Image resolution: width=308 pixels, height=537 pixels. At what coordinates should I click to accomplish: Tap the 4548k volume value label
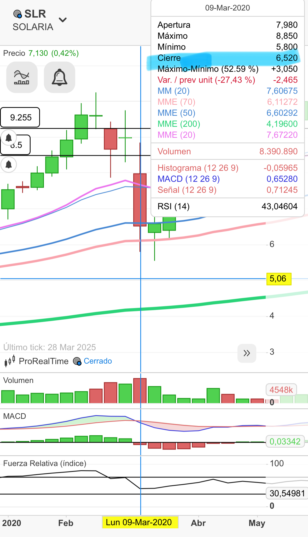281,390
